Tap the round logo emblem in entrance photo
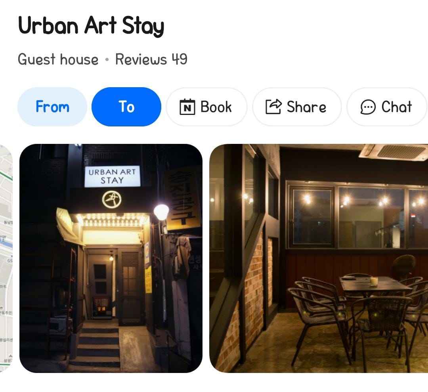Image resolution: width=428 pixels, height=392 pixels. pyautogui.click(x=112, y=199)
